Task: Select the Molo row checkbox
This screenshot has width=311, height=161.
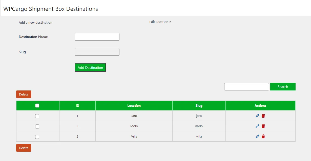Action: pos(37,126)
